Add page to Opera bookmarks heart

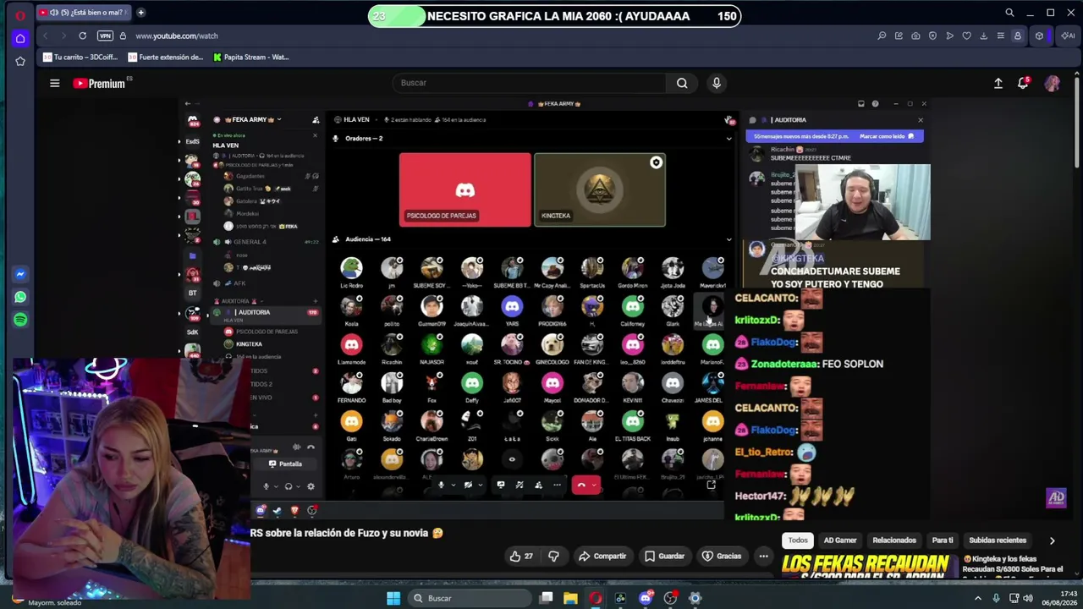(966, 36)
